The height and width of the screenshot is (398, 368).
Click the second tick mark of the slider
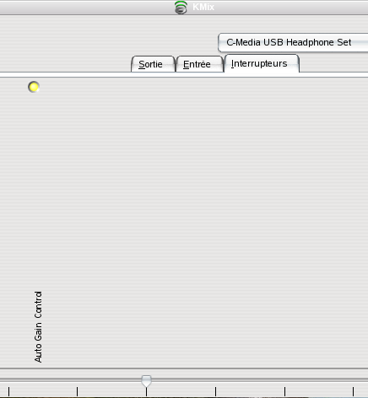(x=77, y=391)
